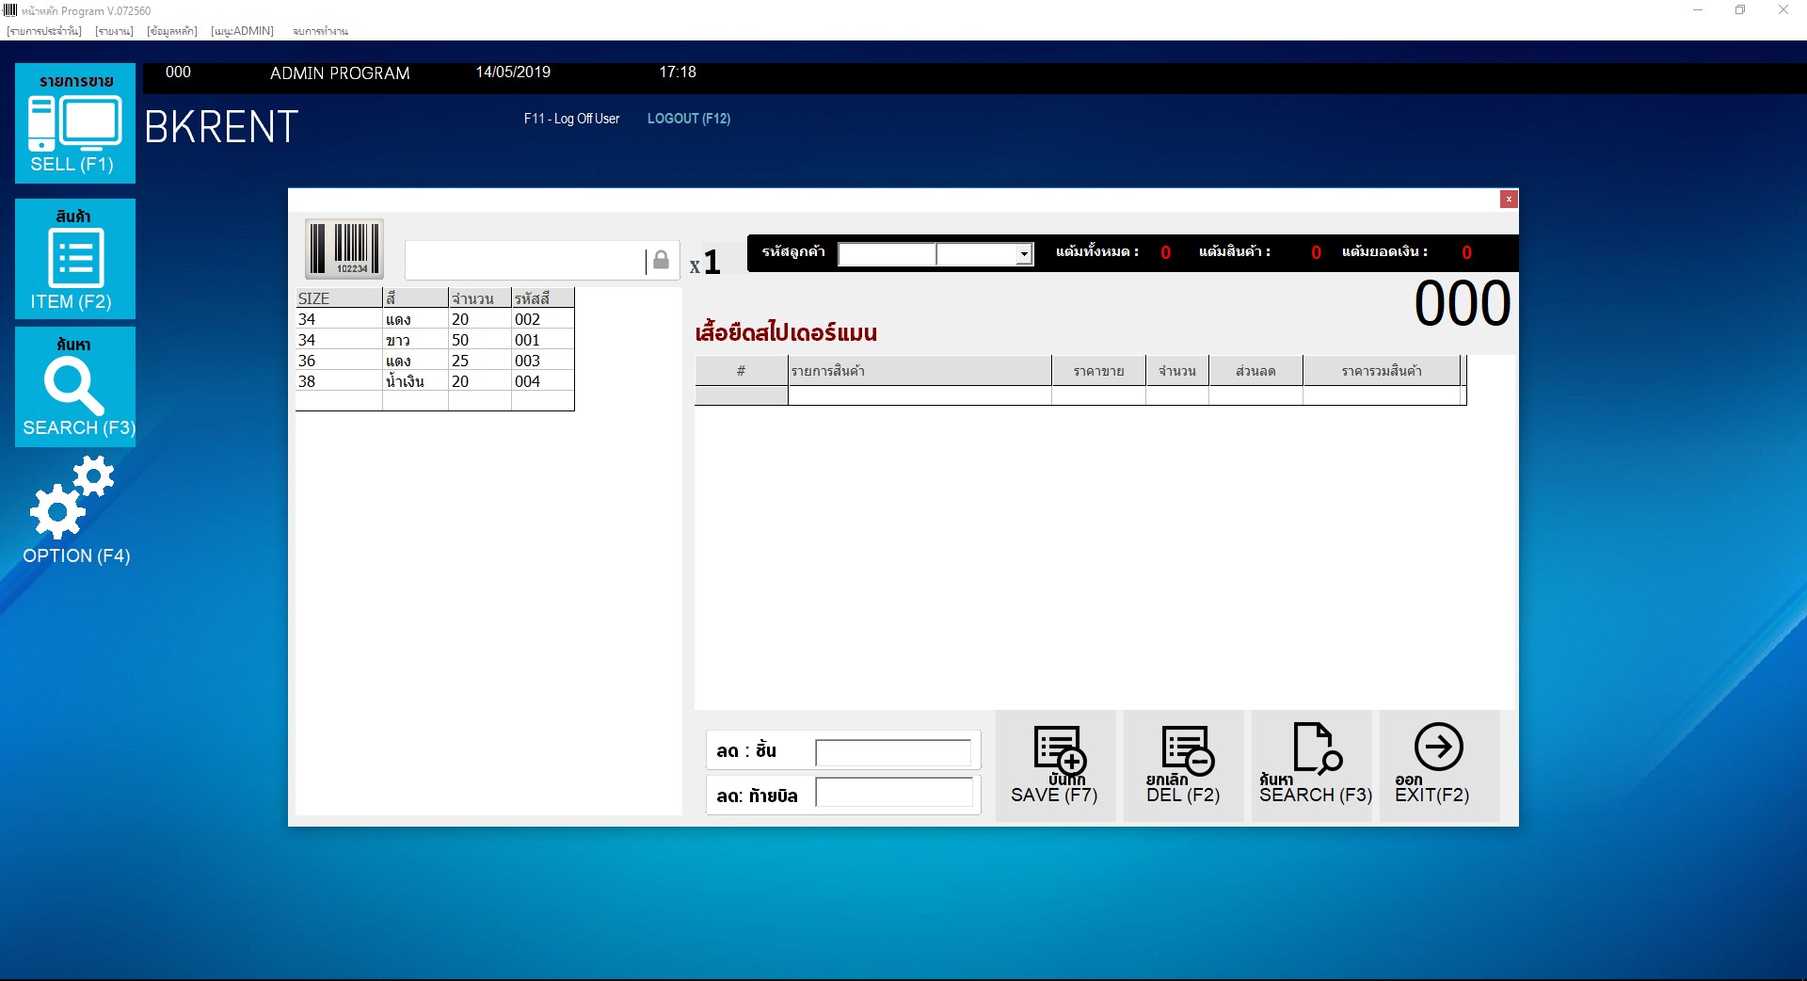
Task: Click F11 - Log Off User
Action: [571, 119]
